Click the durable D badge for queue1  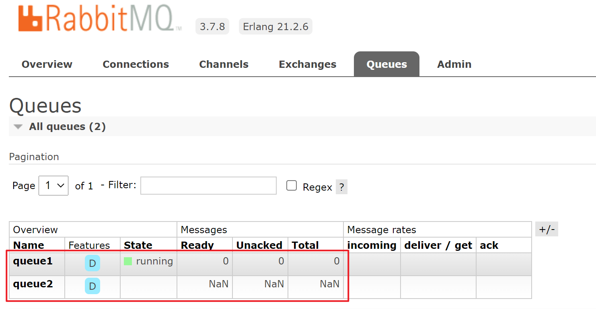coord(92,263)
